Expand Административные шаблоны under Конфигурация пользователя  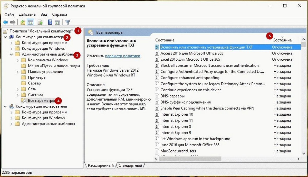(12, 124)
